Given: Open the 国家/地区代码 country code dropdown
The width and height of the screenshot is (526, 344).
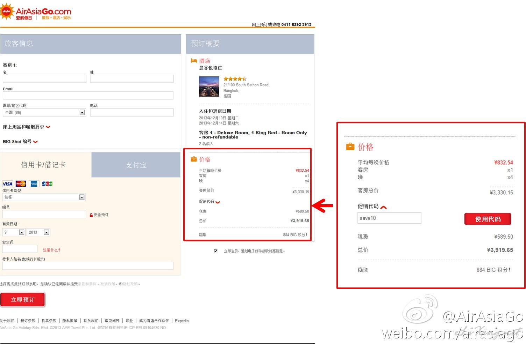Looking at the screenshot, I should [44, 112].
